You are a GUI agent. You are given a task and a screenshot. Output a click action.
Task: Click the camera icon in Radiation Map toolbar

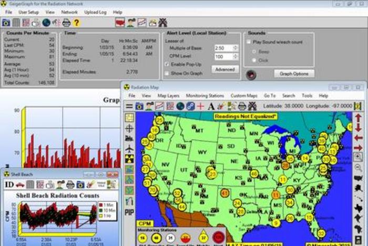pos(139,106)
